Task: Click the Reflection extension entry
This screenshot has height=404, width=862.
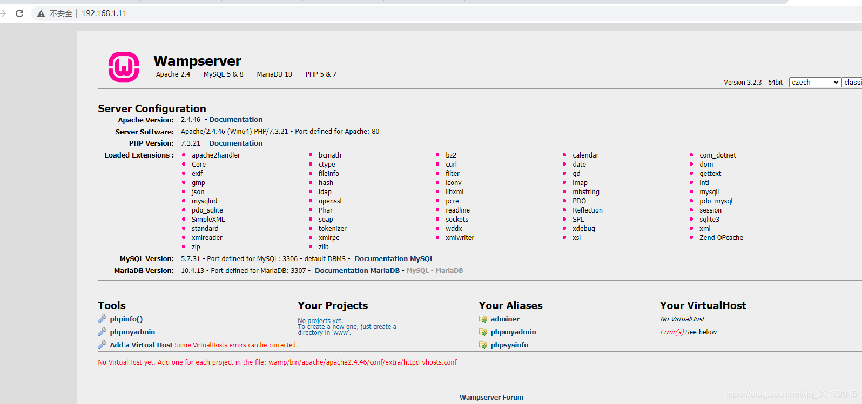Action: 588,210
